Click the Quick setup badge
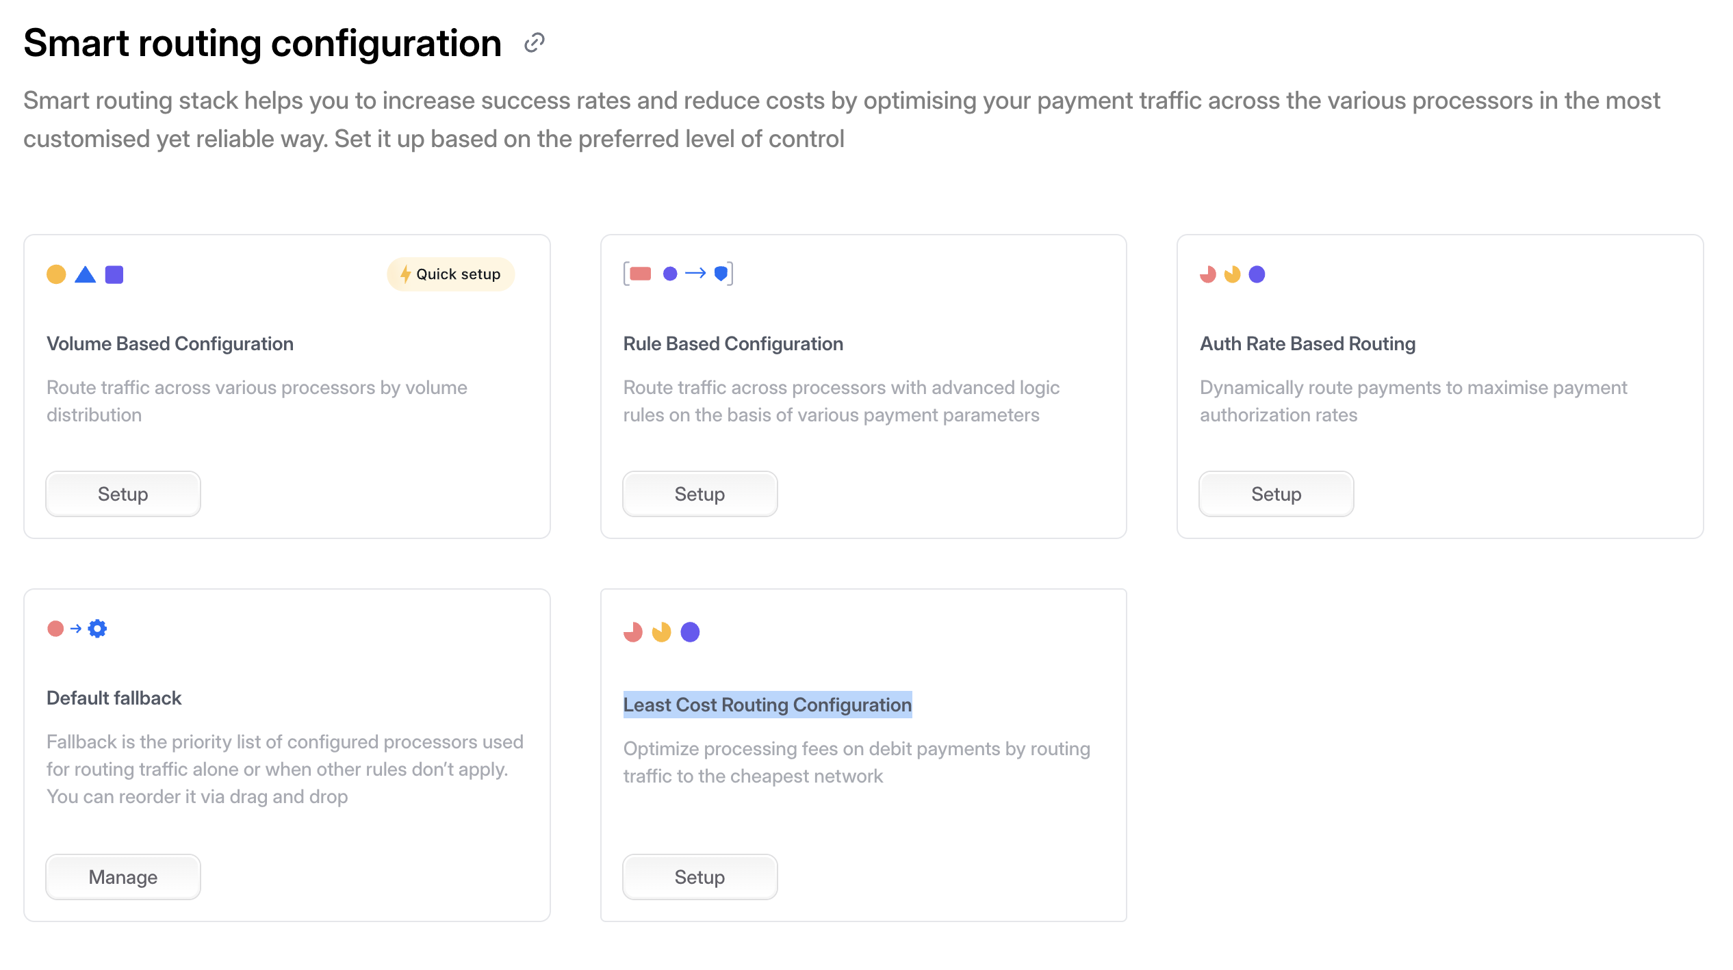This screenshot has height=970, width=1733. [x=451, y=274]
